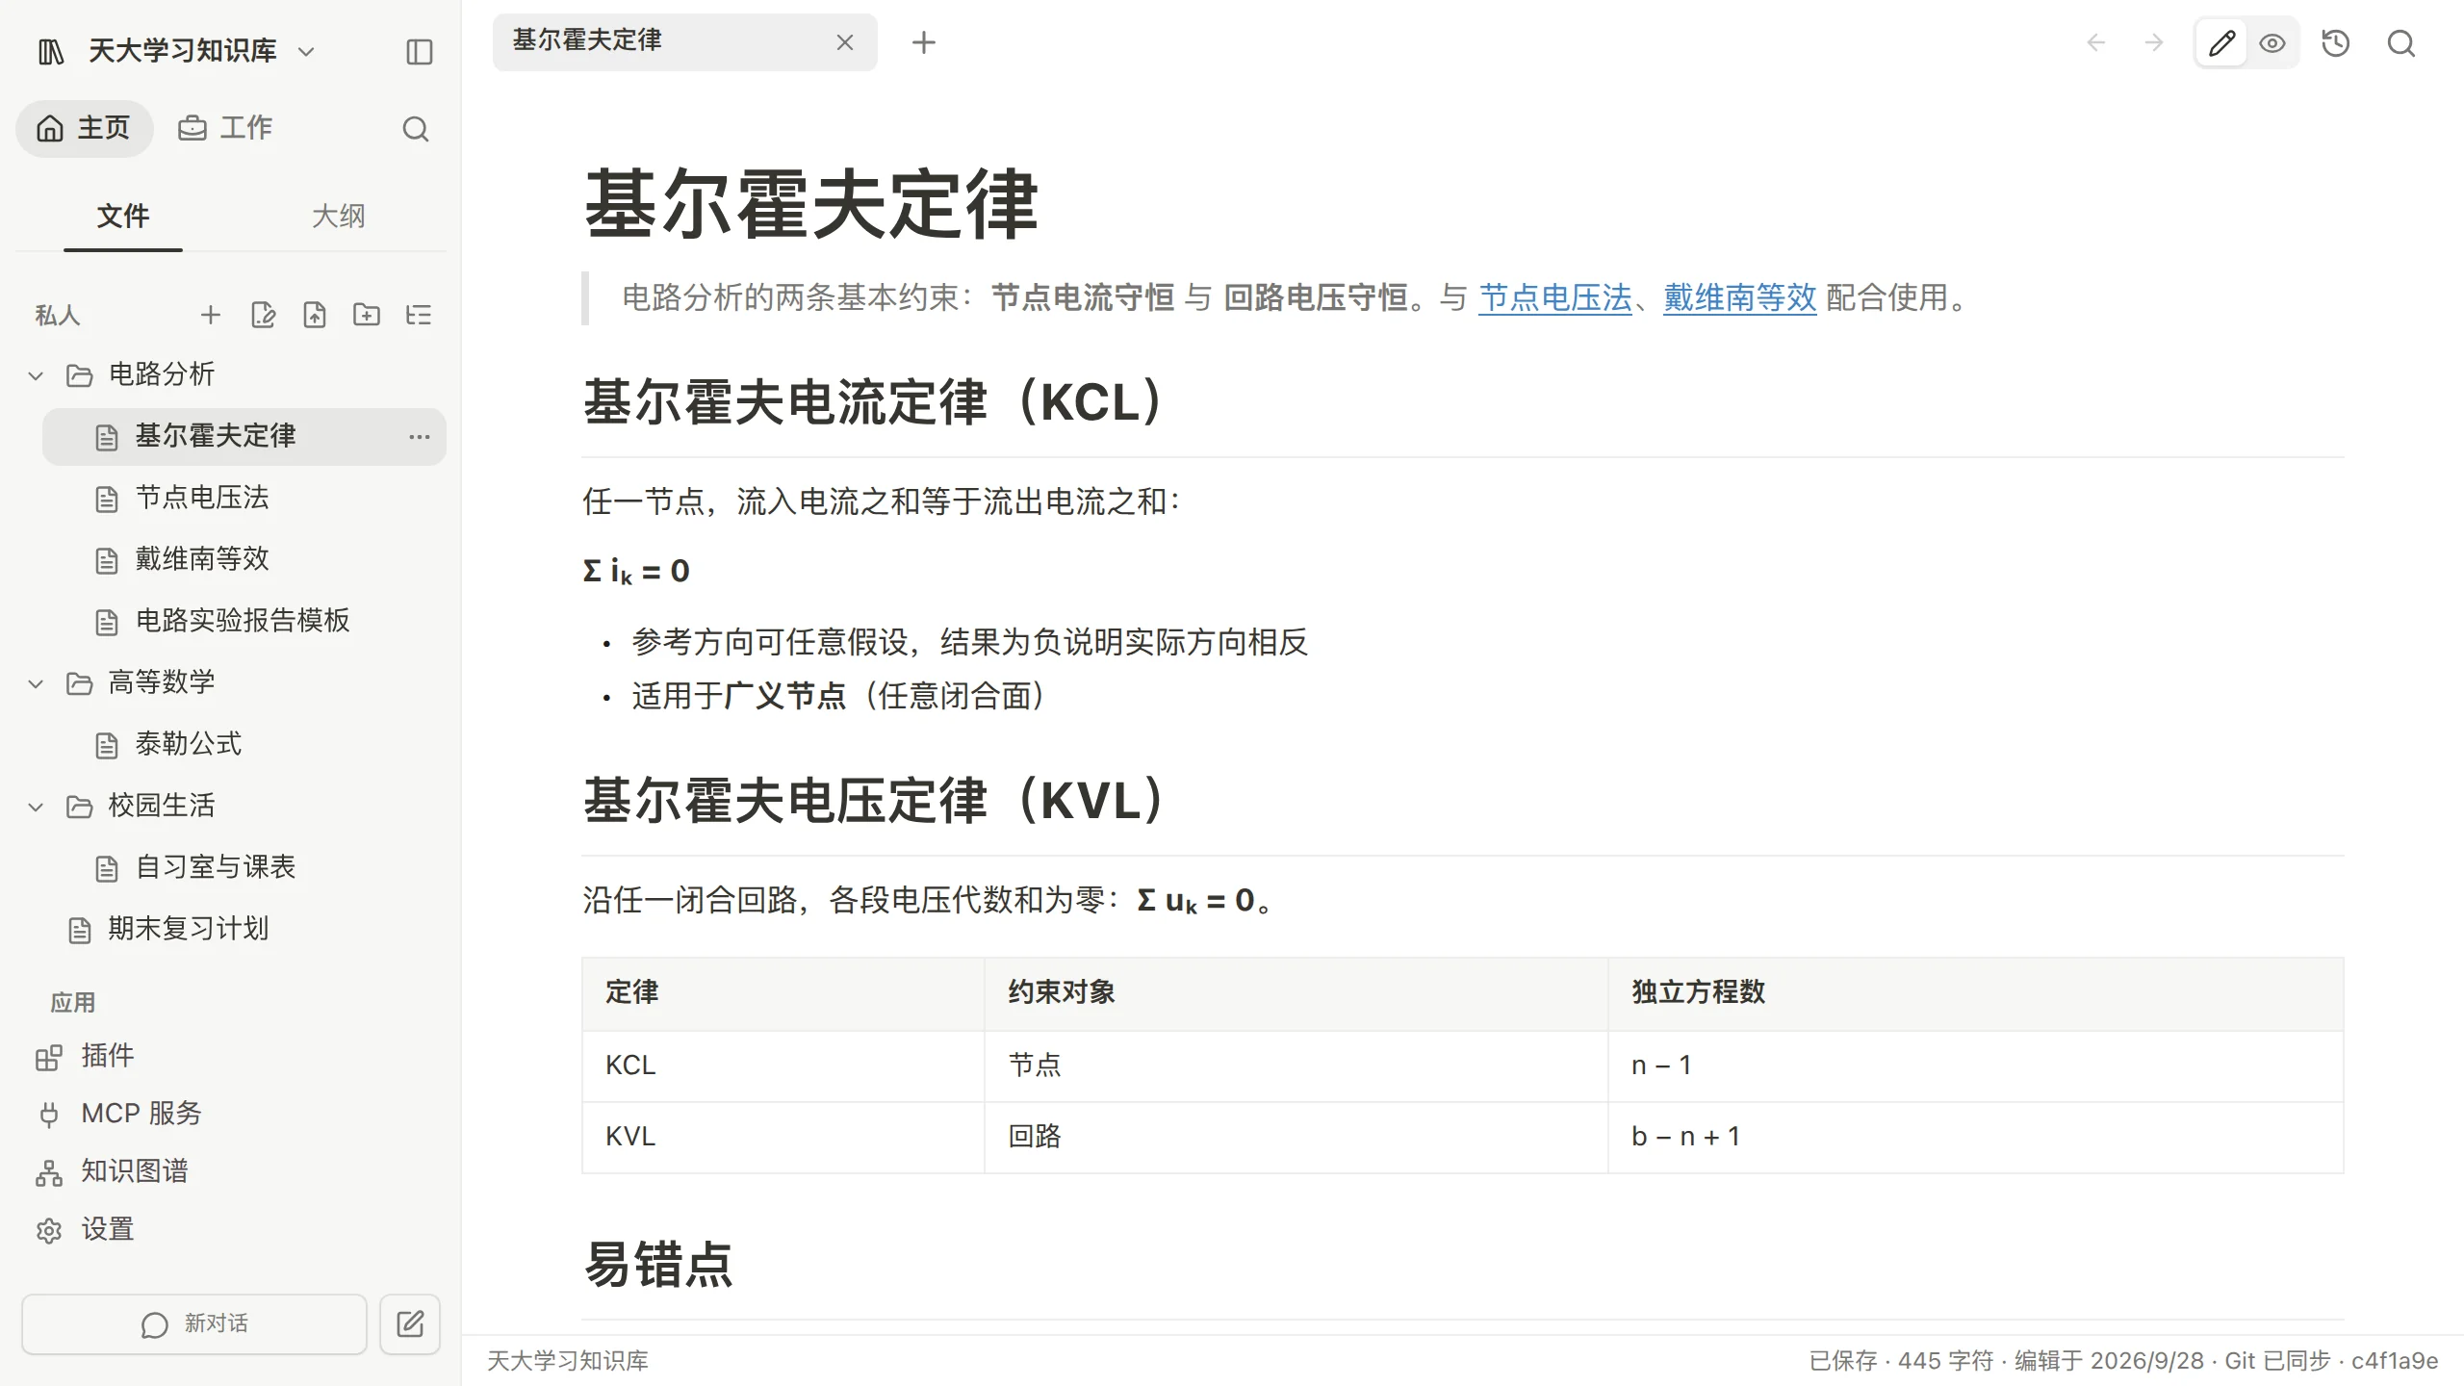
Task: Switch to preview mode with eye toggle
Action: coord(2272,43)
